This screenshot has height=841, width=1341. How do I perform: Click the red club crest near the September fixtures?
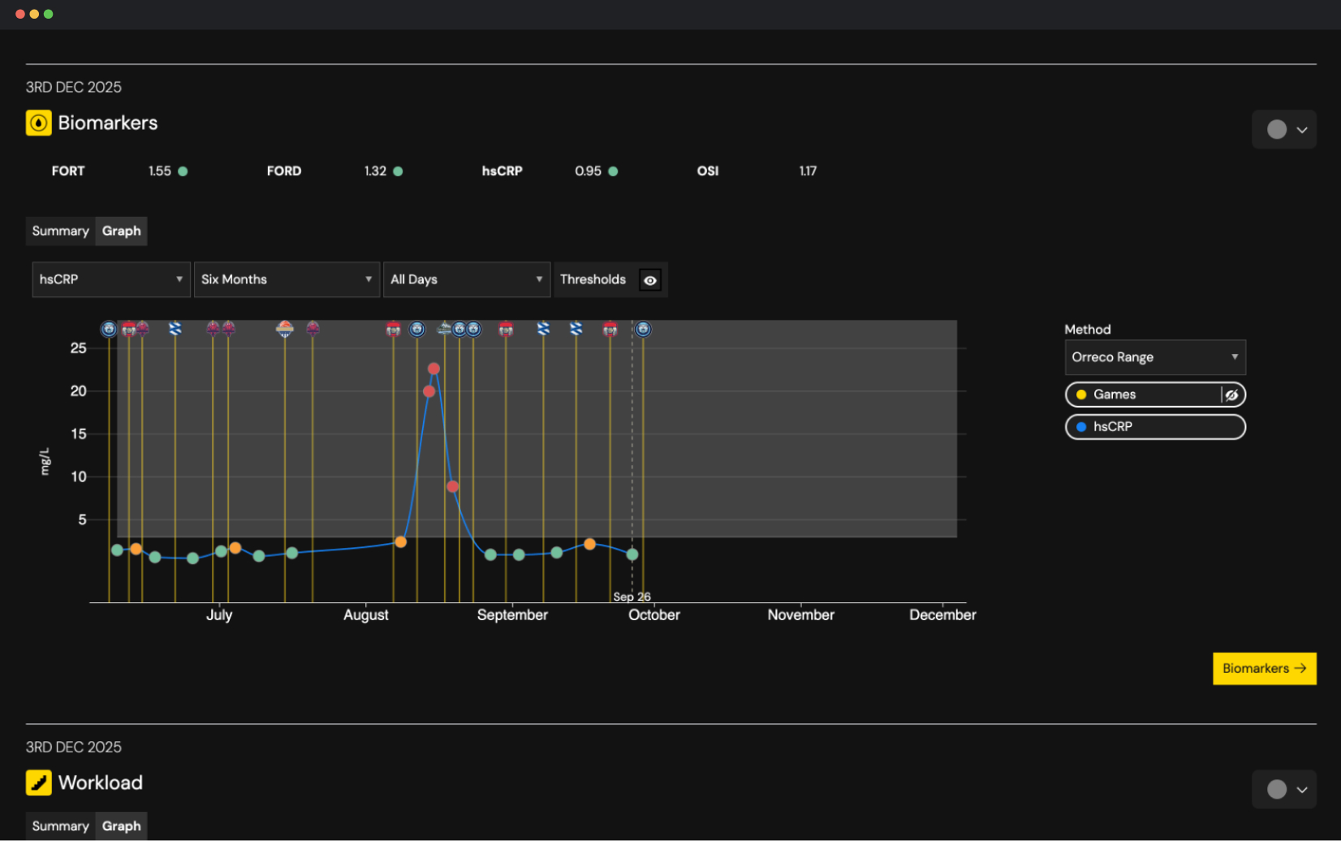[506, 329]
